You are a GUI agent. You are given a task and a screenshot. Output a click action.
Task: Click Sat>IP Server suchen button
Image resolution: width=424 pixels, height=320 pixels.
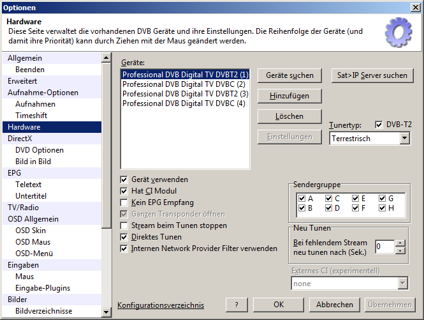click(x=372, y=75)
